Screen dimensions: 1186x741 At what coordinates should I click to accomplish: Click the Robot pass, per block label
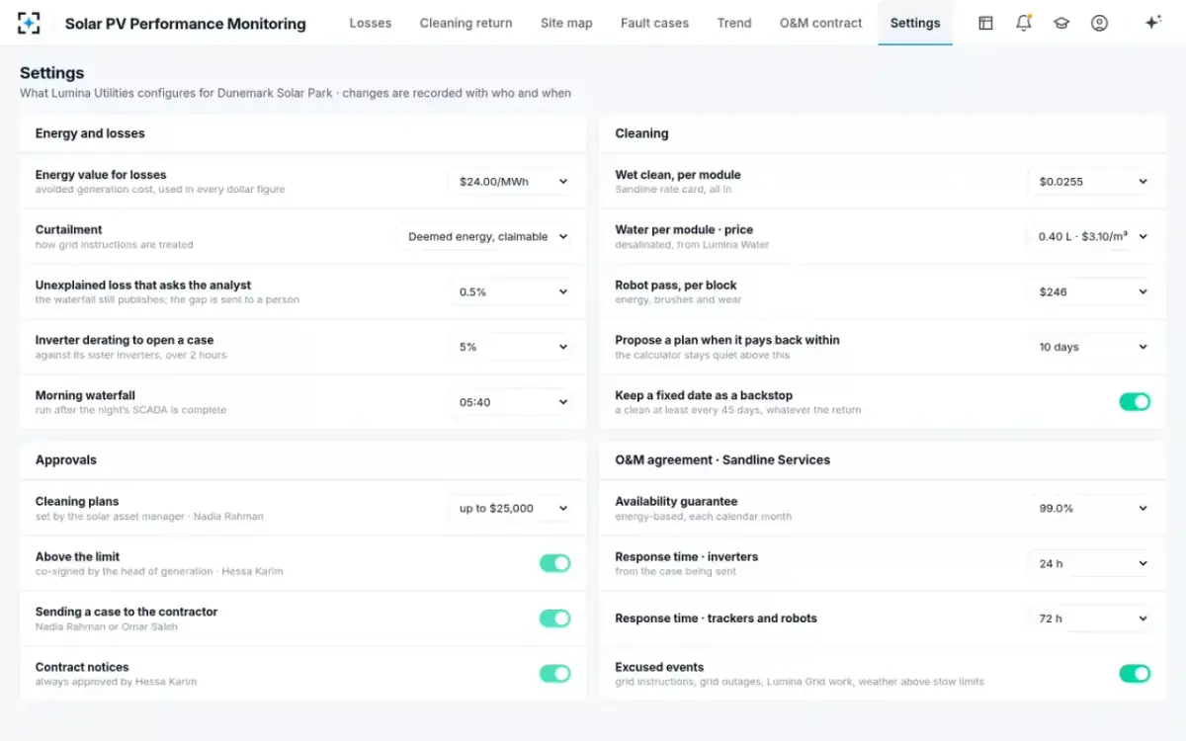(676, 285)
